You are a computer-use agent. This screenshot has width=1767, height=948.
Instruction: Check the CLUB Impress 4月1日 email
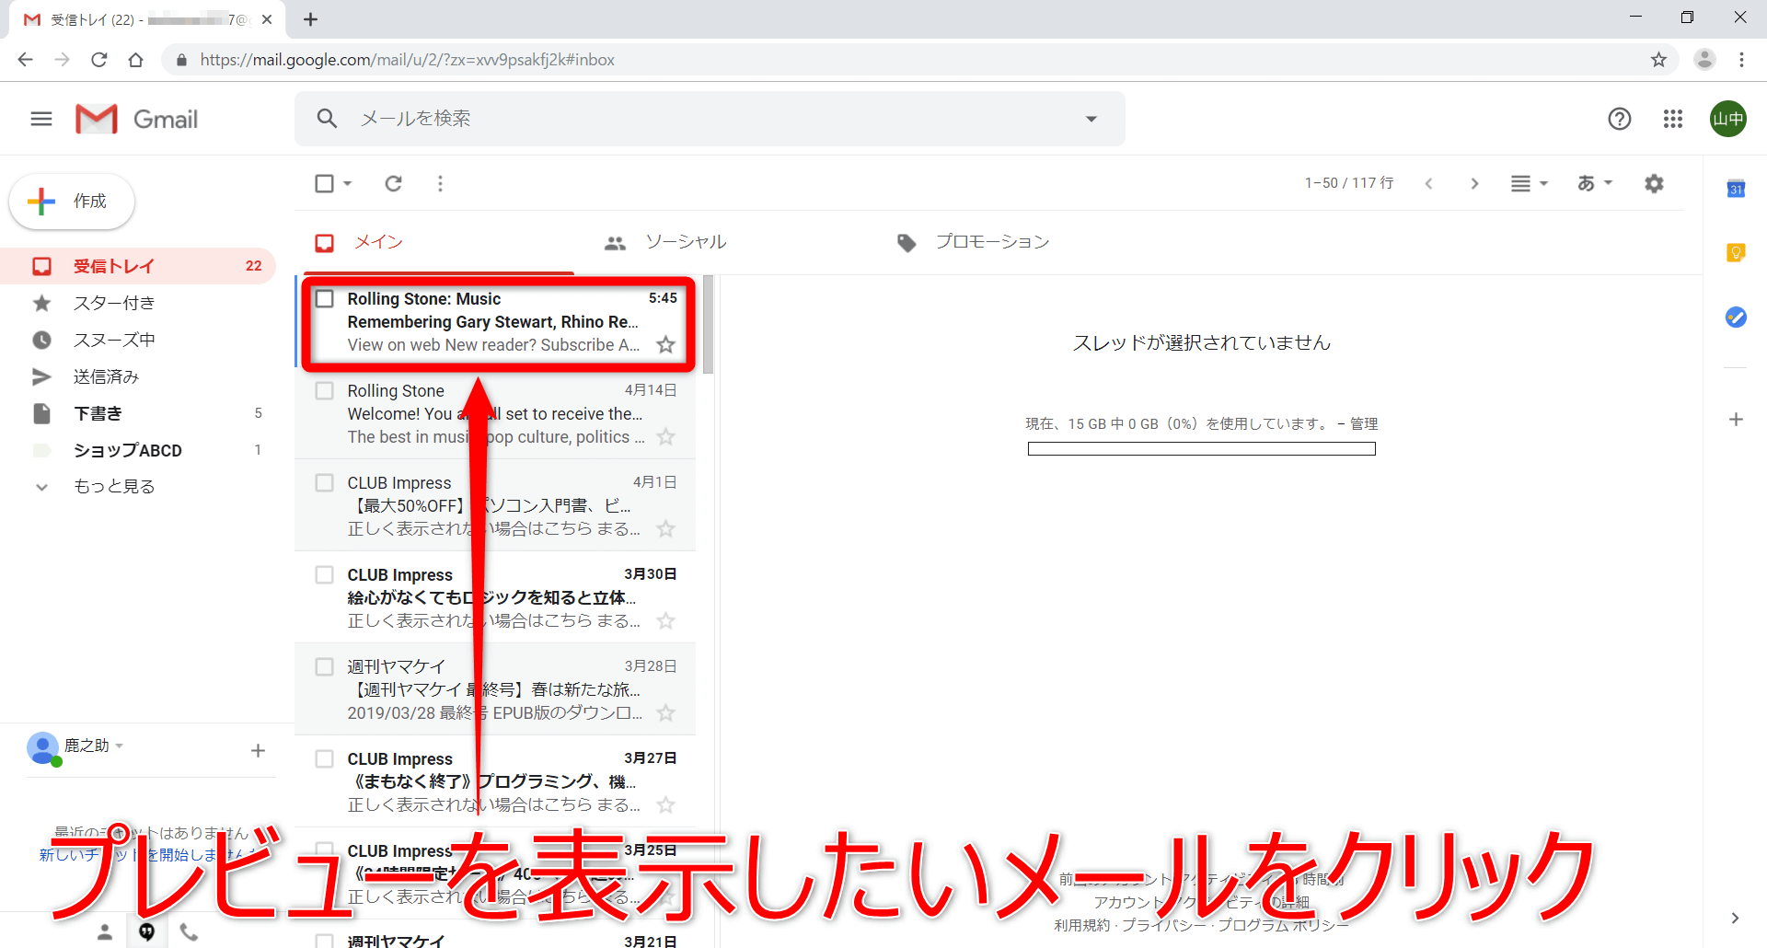click(x=324, y=482)
